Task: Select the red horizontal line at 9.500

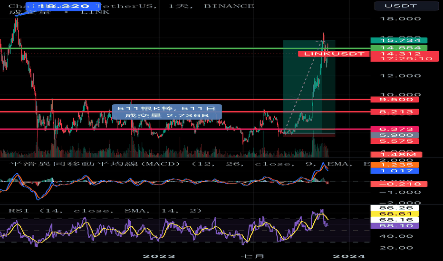Action: tap(185, 99)
